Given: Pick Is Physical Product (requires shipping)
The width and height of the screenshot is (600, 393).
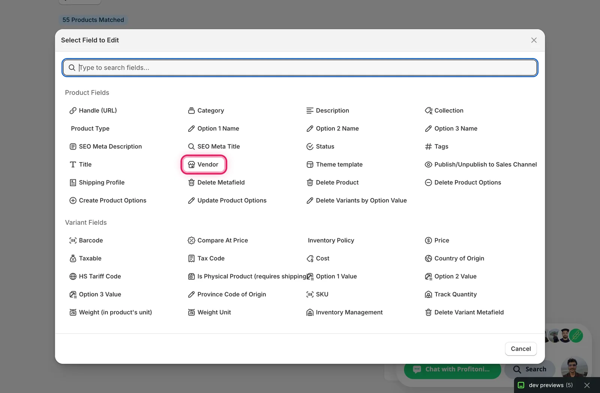Looking at the screenshot, I should tap(247, 276).
